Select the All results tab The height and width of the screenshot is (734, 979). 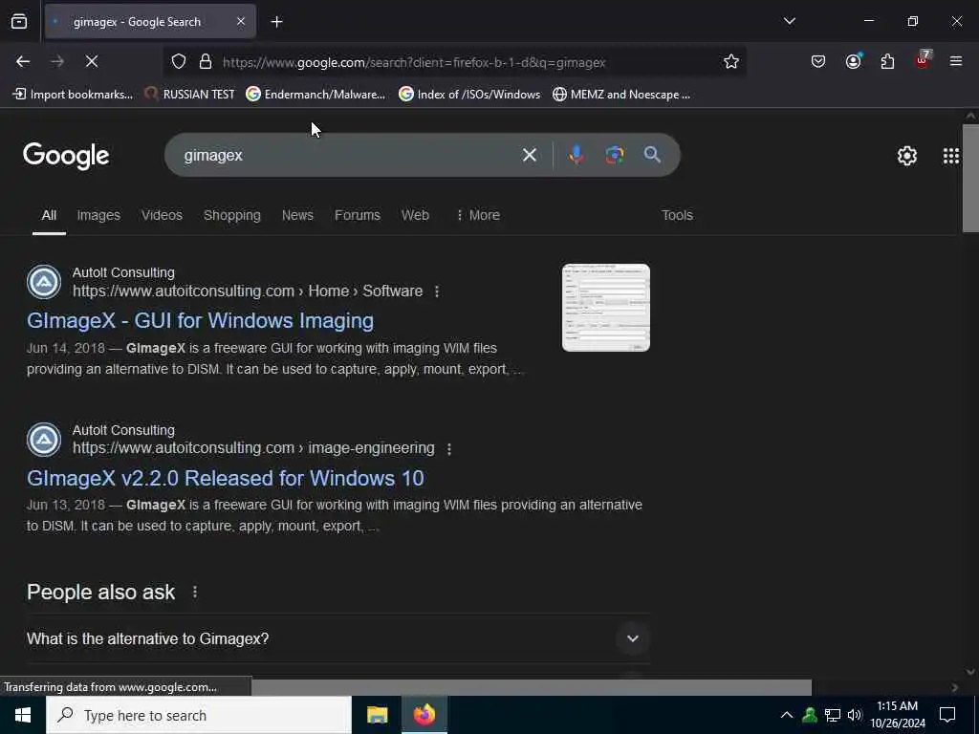tap(49, 215)
